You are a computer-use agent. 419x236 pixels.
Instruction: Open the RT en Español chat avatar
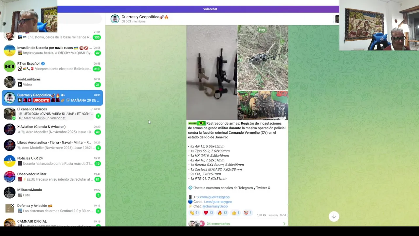9,66
